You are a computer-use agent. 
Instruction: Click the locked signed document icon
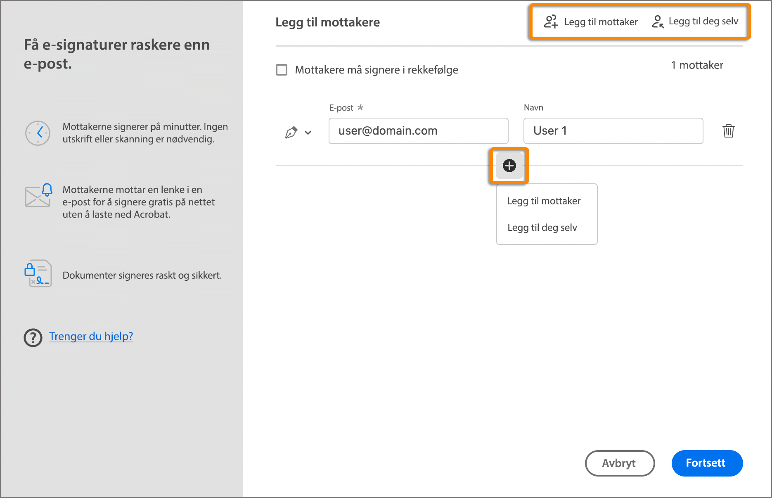point(38,273)
